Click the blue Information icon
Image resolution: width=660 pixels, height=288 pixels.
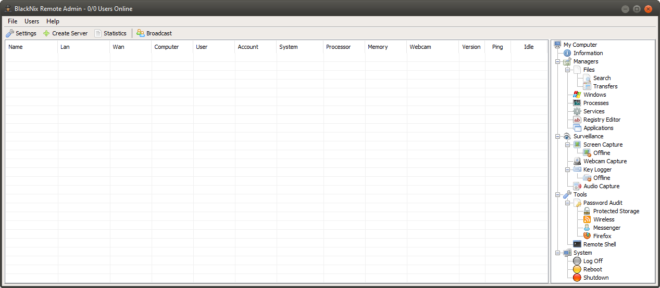click(x=567, y=53)
